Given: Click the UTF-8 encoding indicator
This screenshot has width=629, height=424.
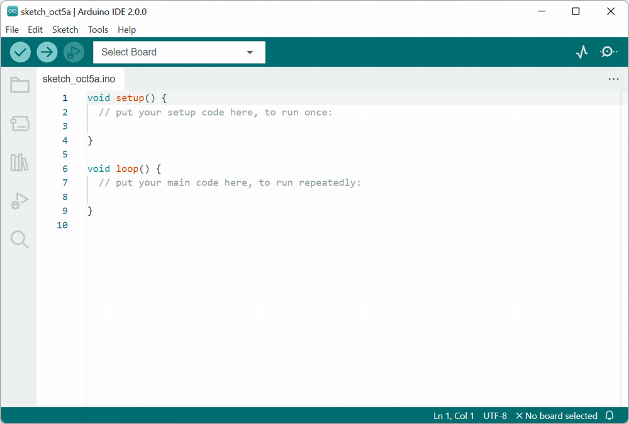Looking at the screenshot, I should pos(494,415).
